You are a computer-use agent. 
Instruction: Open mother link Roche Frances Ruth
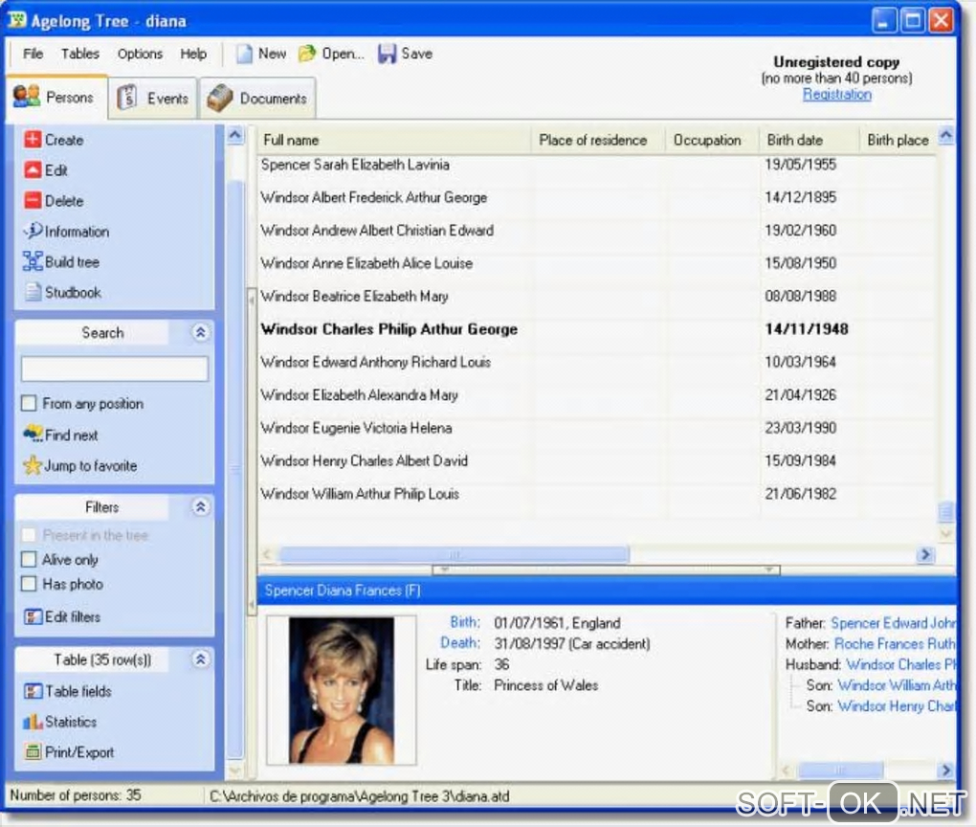[895, 643]
